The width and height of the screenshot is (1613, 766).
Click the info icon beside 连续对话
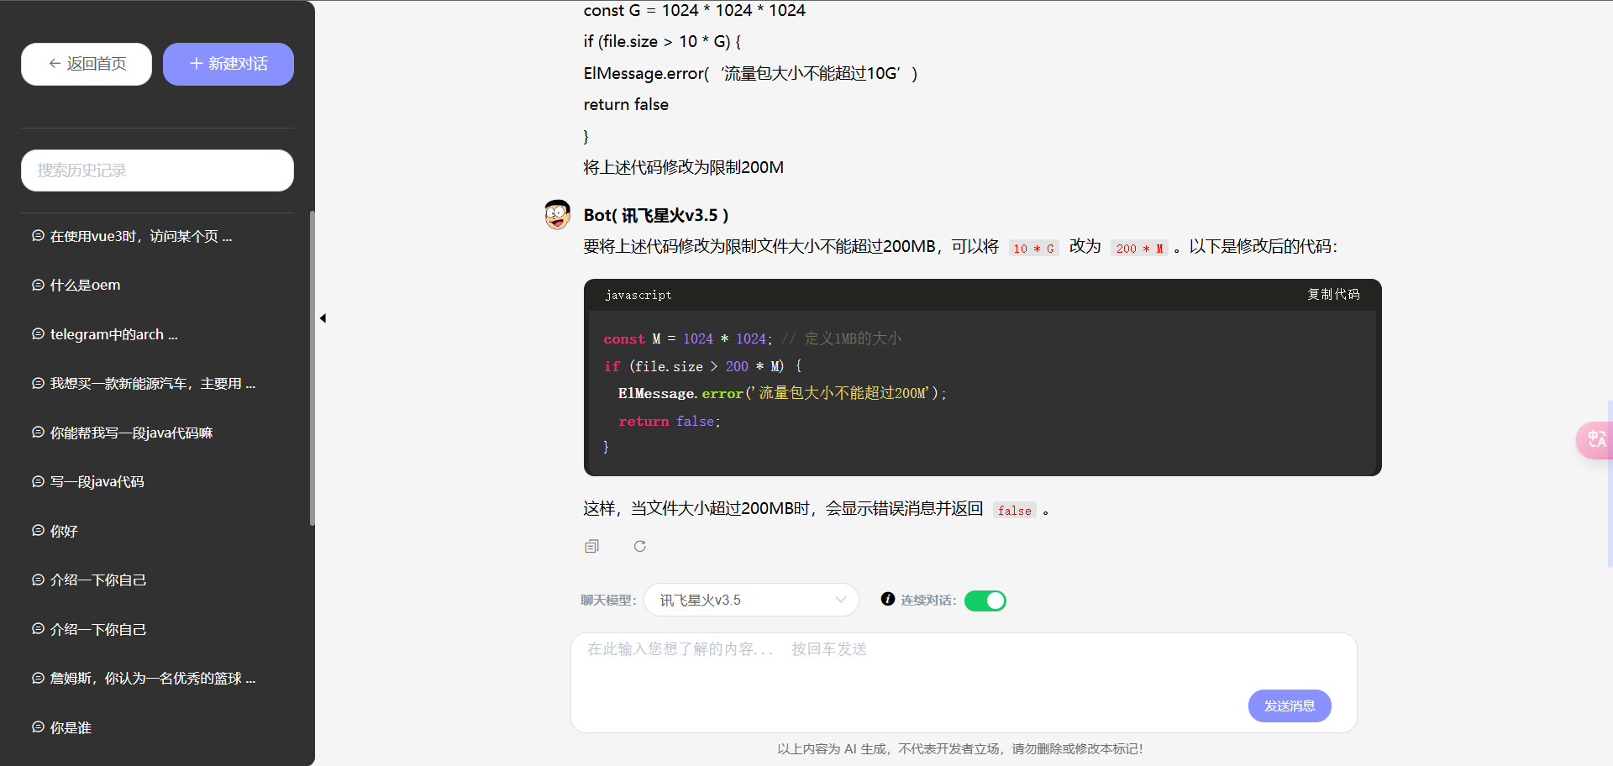[x=888, y=599]
